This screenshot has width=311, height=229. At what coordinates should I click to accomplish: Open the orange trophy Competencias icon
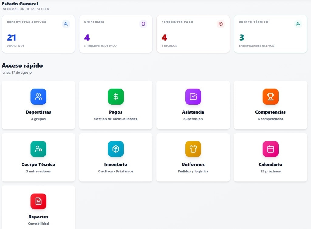pos(270,97)
